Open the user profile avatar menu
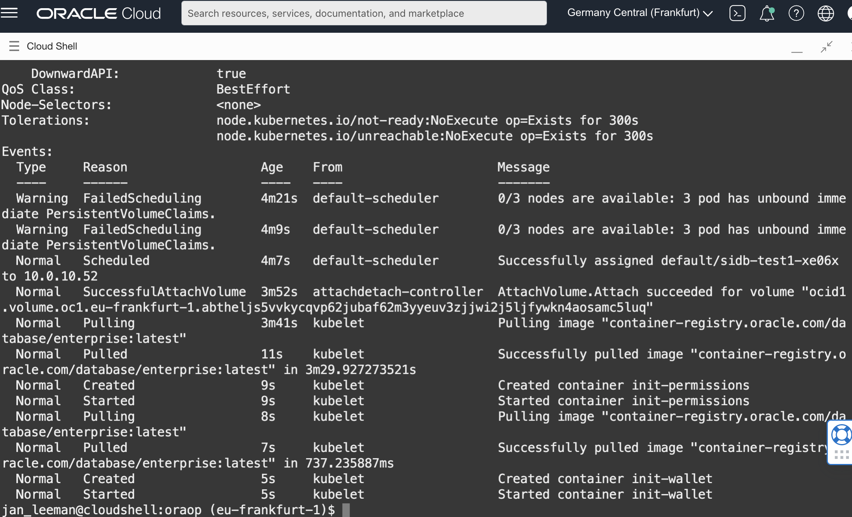Viewport: 852px width, 517px height. coord(850,14)
